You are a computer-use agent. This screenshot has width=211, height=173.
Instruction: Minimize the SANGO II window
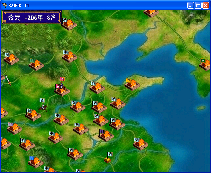pyautogui.click(x=190, y=6)
